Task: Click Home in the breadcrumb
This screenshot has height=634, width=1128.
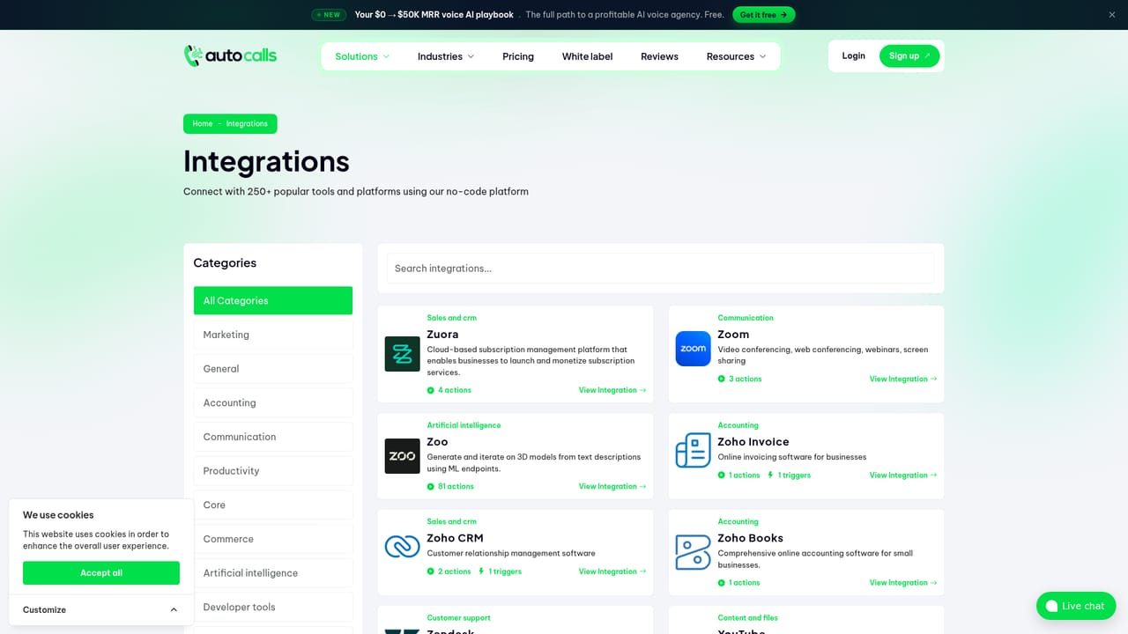Action: click(x=203, y=124)
